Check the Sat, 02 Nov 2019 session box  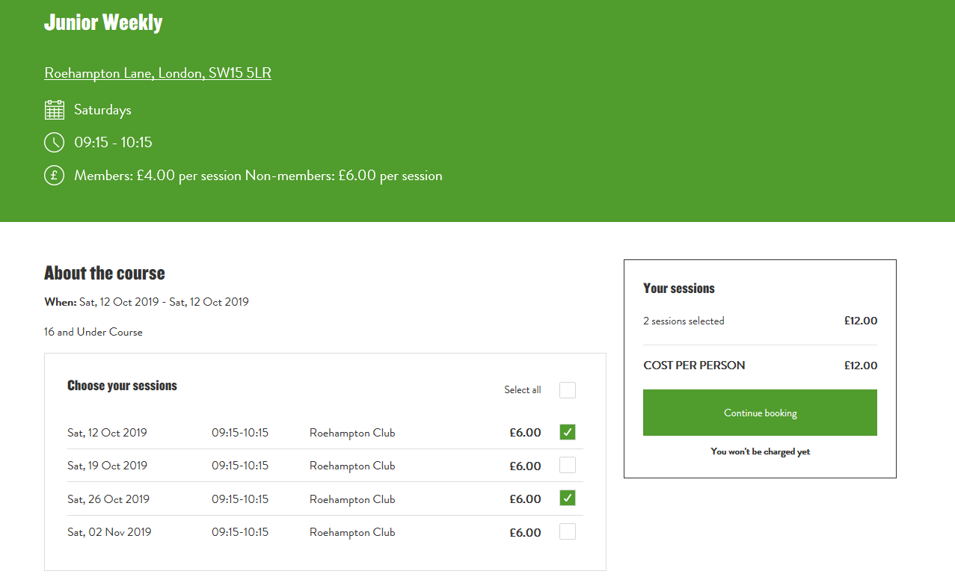[x=568, y=531]
